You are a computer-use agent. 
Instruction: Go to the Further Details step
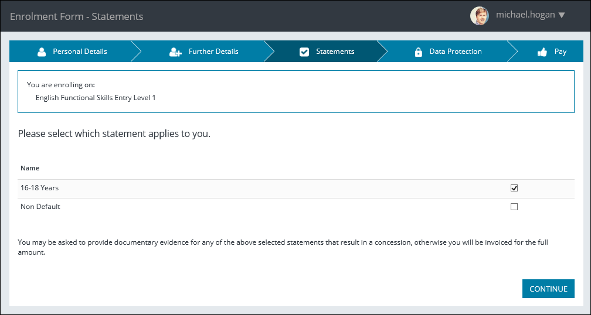click(x=203, y=52)
